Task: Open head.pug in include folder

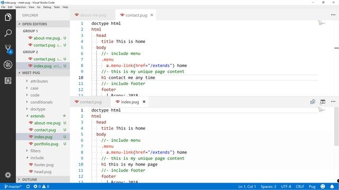Action: (43, 172)
